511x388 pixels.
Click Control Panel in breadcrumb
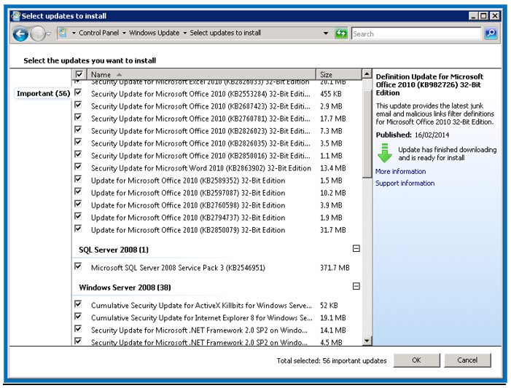[x=98, y=33]
